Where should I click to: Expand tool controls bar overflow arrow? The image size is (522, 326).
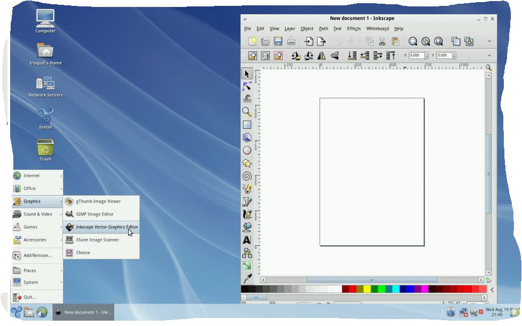click(x=489, y=56)
